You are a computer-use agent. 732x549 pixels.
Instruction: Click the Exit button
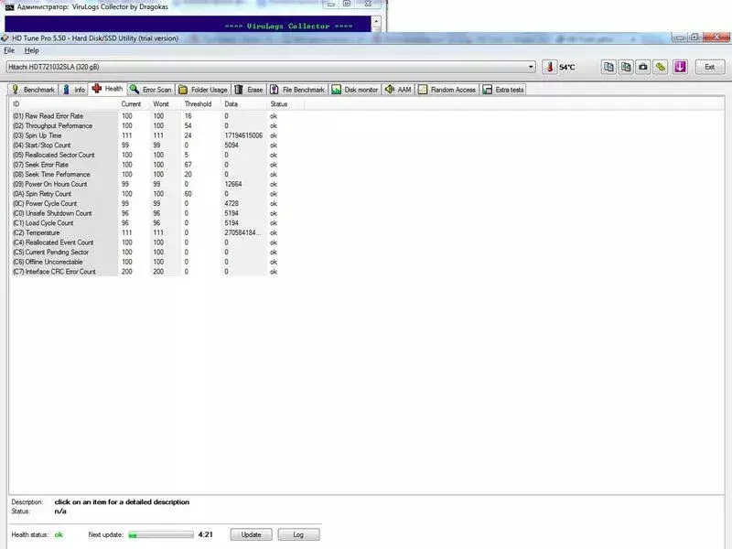point(710,67)
